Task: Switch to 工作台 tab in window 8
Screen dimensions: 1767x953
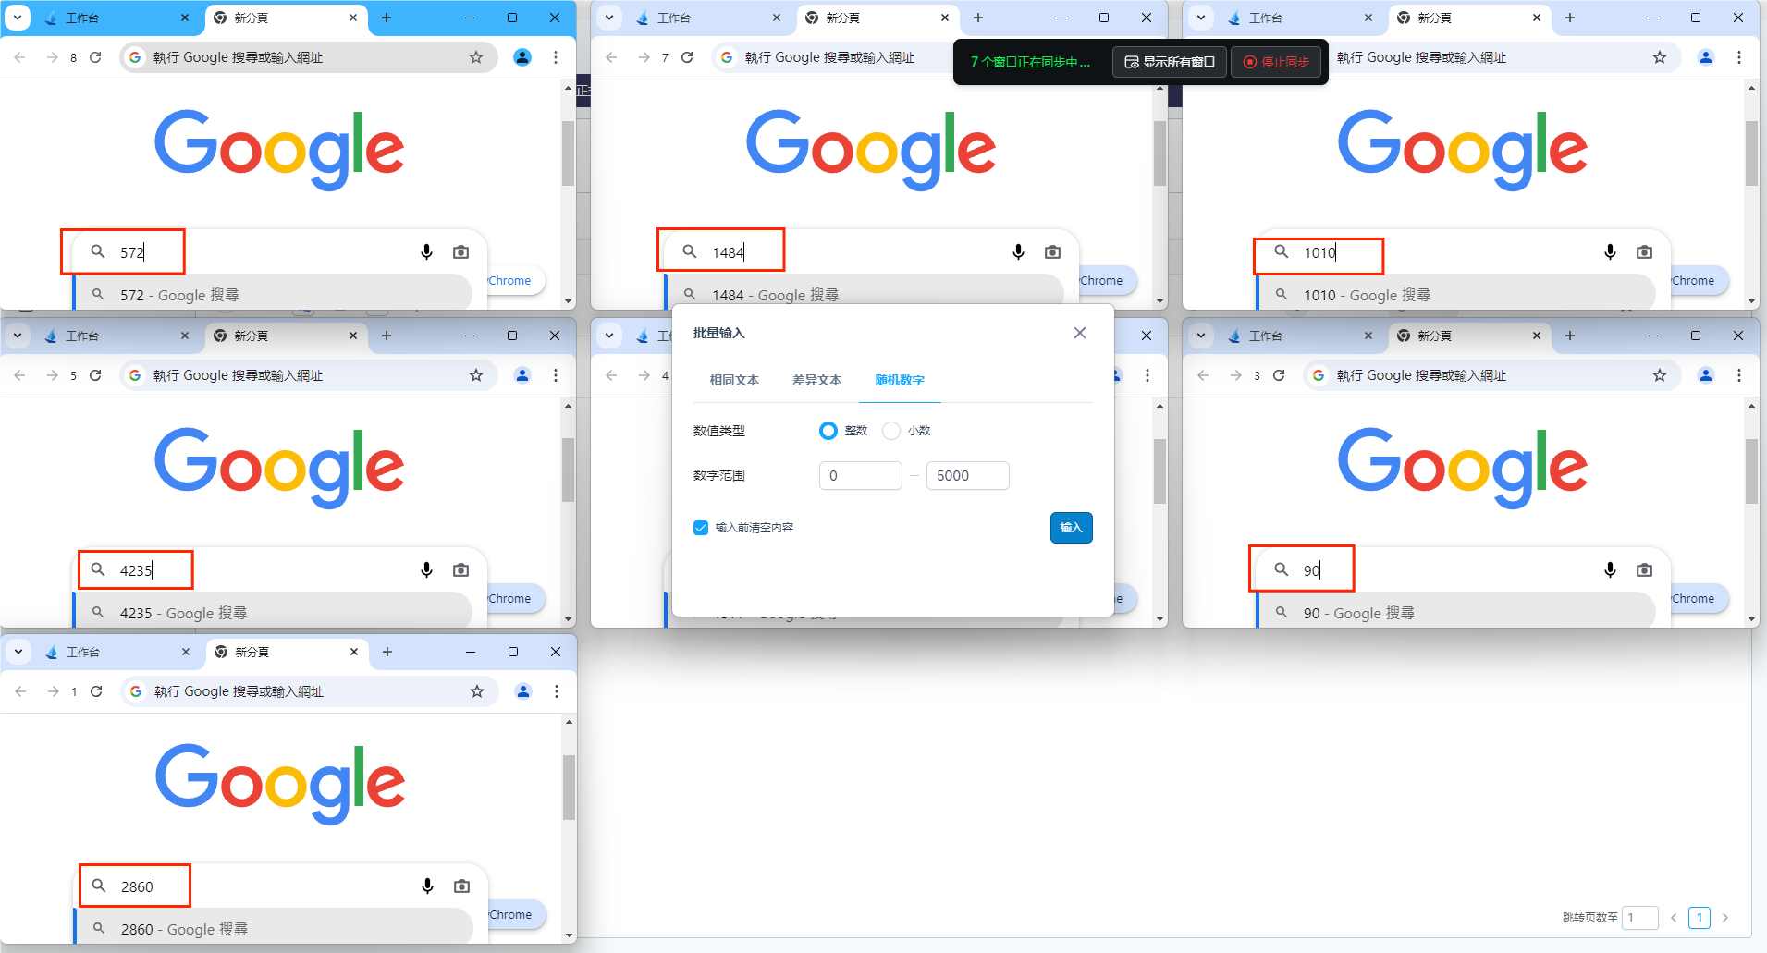Action: [x=117, y=18]
